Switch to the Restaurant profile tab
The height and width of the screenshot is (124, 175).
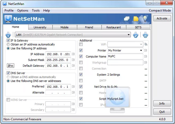113,27
